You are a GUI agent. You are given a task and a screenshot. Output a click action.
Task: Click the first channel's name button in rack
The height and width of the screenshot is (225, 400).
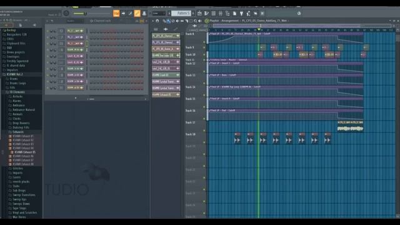pyautogui.click(x=75, y=31)
